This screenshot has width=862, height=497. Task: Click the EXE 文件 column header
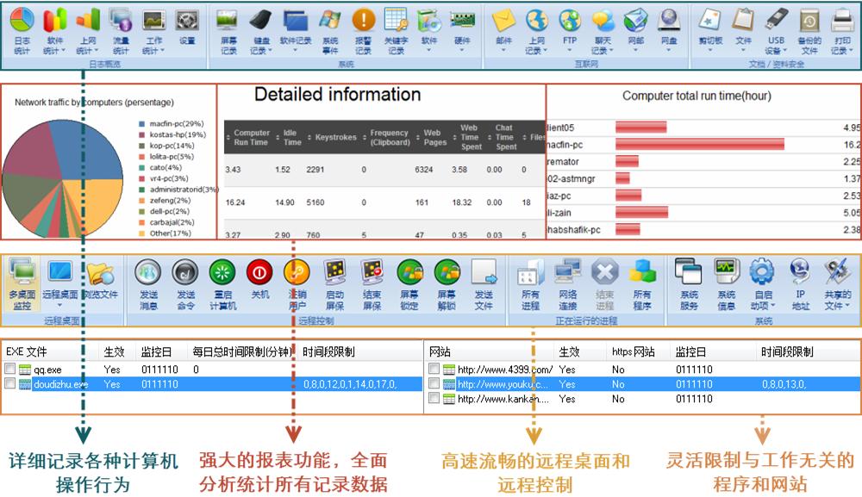pyautogui.click(x=27, y=351)
